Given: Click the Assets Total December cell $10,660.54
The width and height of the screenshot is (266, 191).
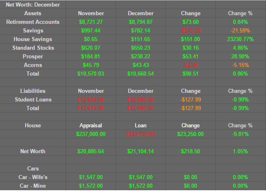Looking at the screenshot, I should click(x=141, y=74).
